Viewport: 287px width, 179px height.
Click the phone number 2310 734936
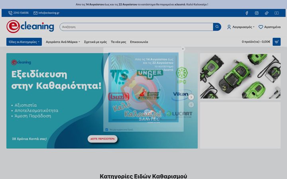pyautogui.click(x=18, y=13)
